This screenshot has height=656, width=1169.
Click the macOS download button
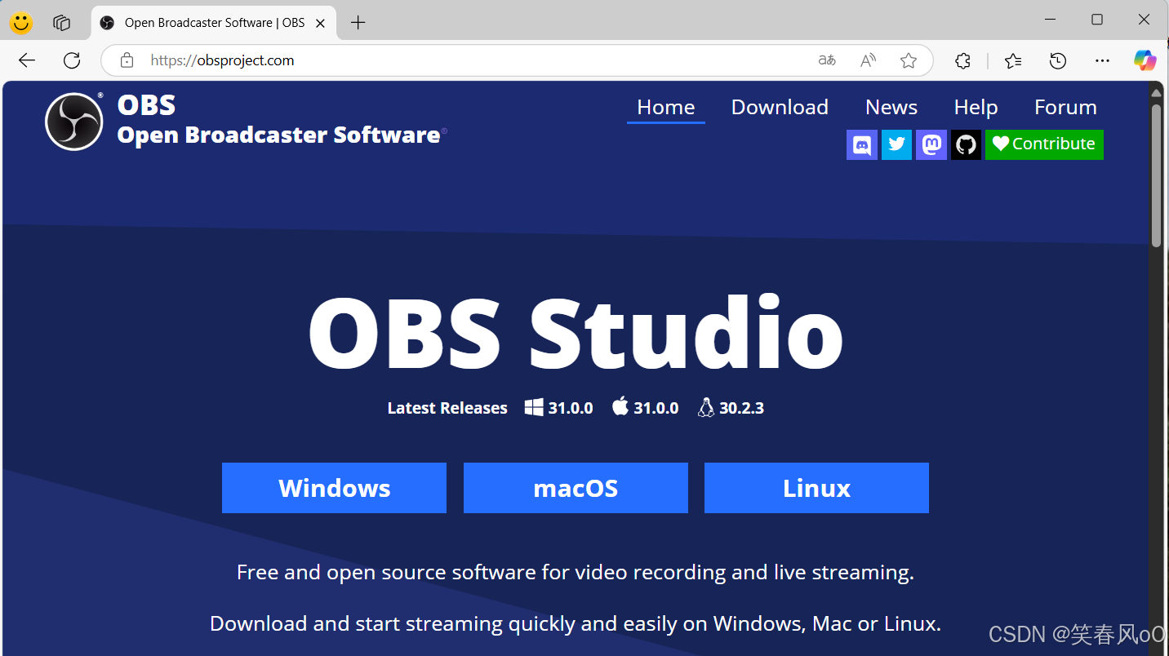coord(576,488)
